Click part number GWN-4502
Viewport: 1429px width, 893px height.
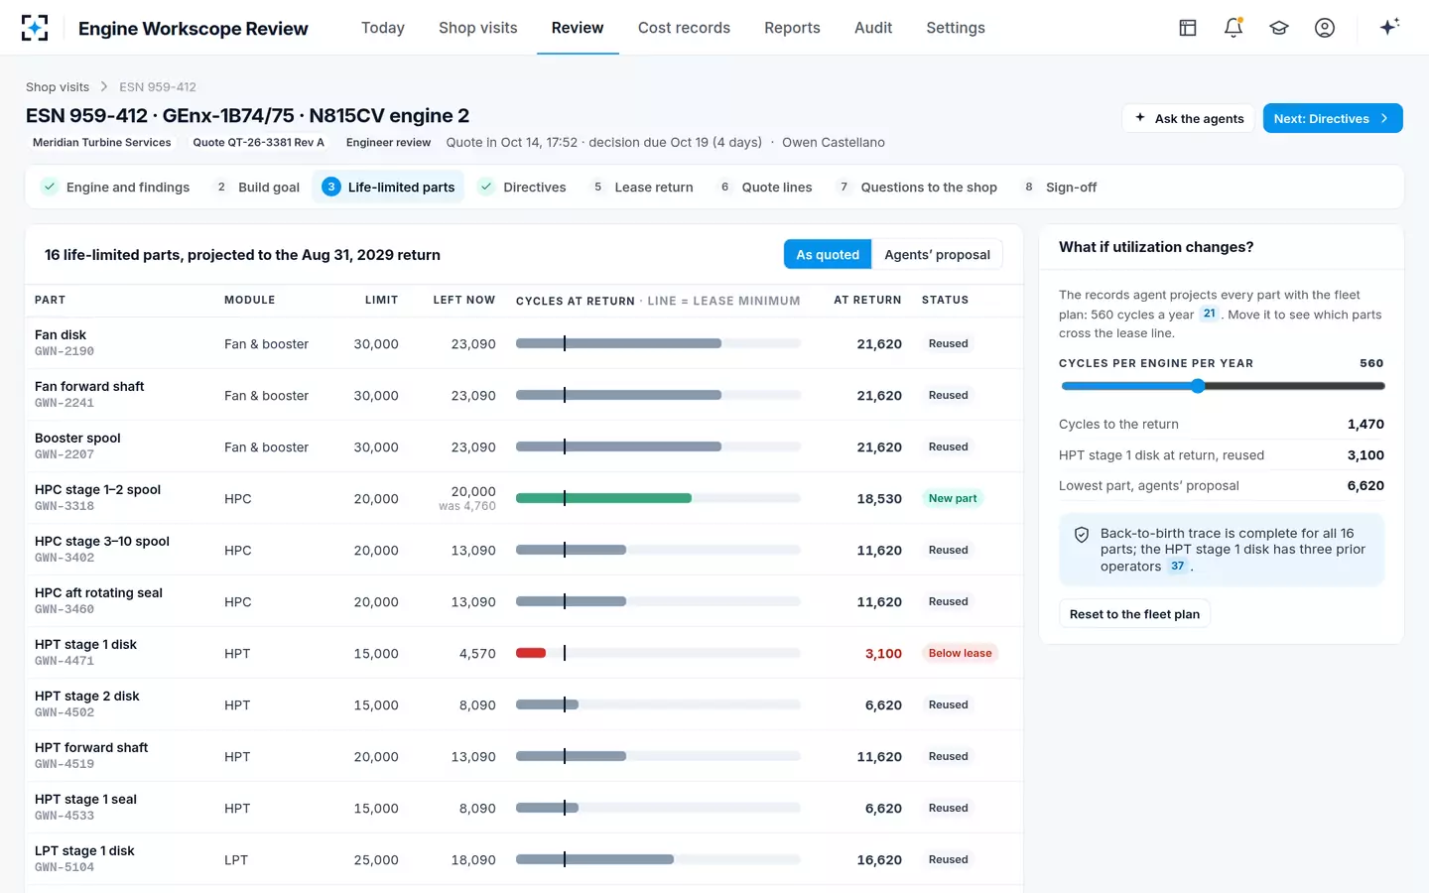coord(65,712)
